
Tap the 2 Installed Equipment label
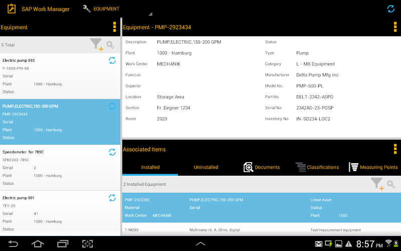coord(144,184)
